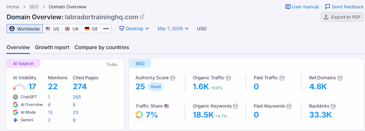Click ChatGPT cited pages value 265
This screenshot has width=365, height=131.
pyautogui.click(x=77, y=97)
